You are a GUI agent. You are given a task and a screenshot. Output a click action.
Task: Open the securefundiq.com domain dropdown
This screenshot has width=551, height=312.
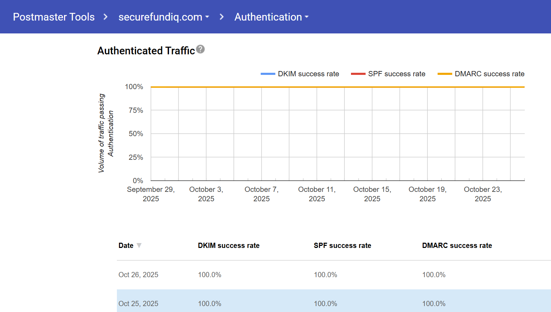(x=163, y=17)
